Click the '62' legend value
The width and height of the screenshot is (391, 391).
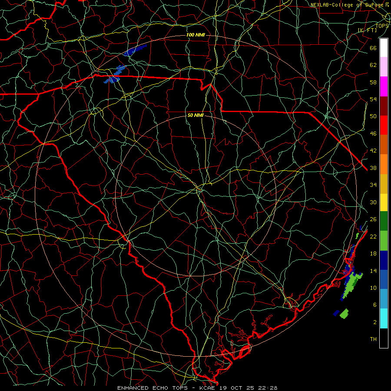pyautogui.click(x=373, y=65)
